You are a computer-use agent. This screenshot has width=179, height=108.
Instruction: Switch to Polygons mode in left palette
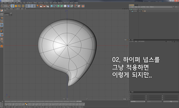(1, 32)
